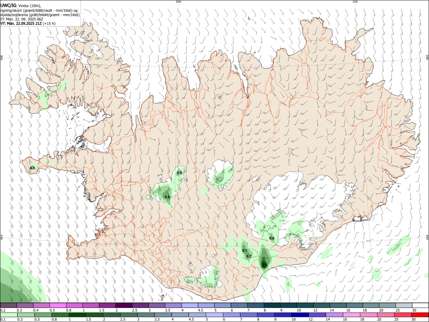The image size is (429, 322).
Task: Pick top-row legend swatch between 1 and 1.5
Action: point(91,305)
